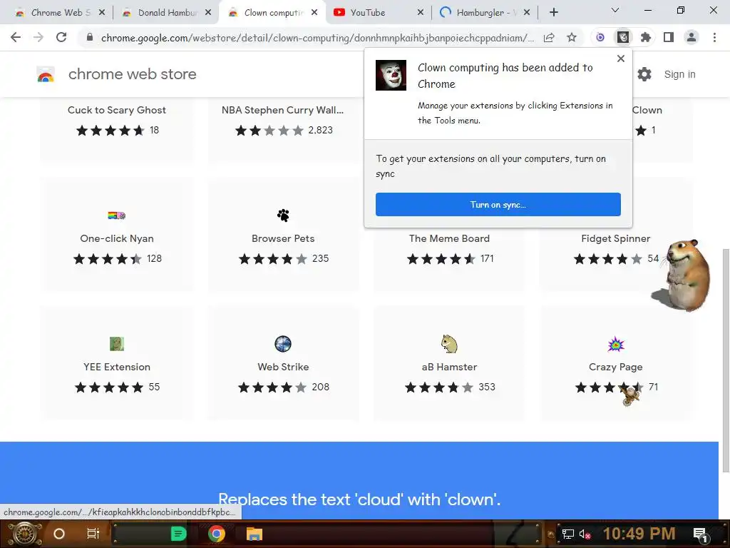The height and width of the screenshot is (548, 730).
Task: Open The Meme Board extension
Action: click(449, 238)
